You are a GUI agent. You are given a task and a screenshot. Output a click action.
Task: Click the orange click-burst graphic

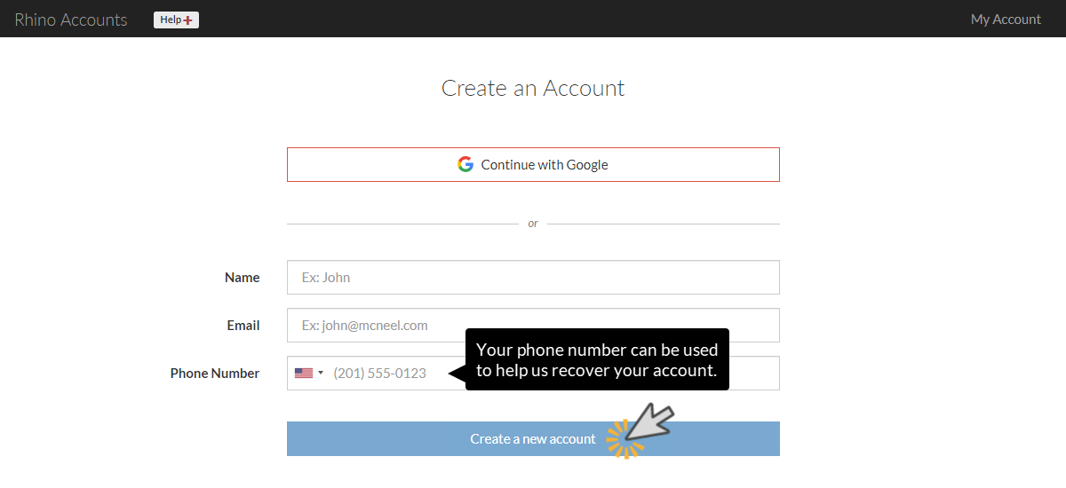622,439
